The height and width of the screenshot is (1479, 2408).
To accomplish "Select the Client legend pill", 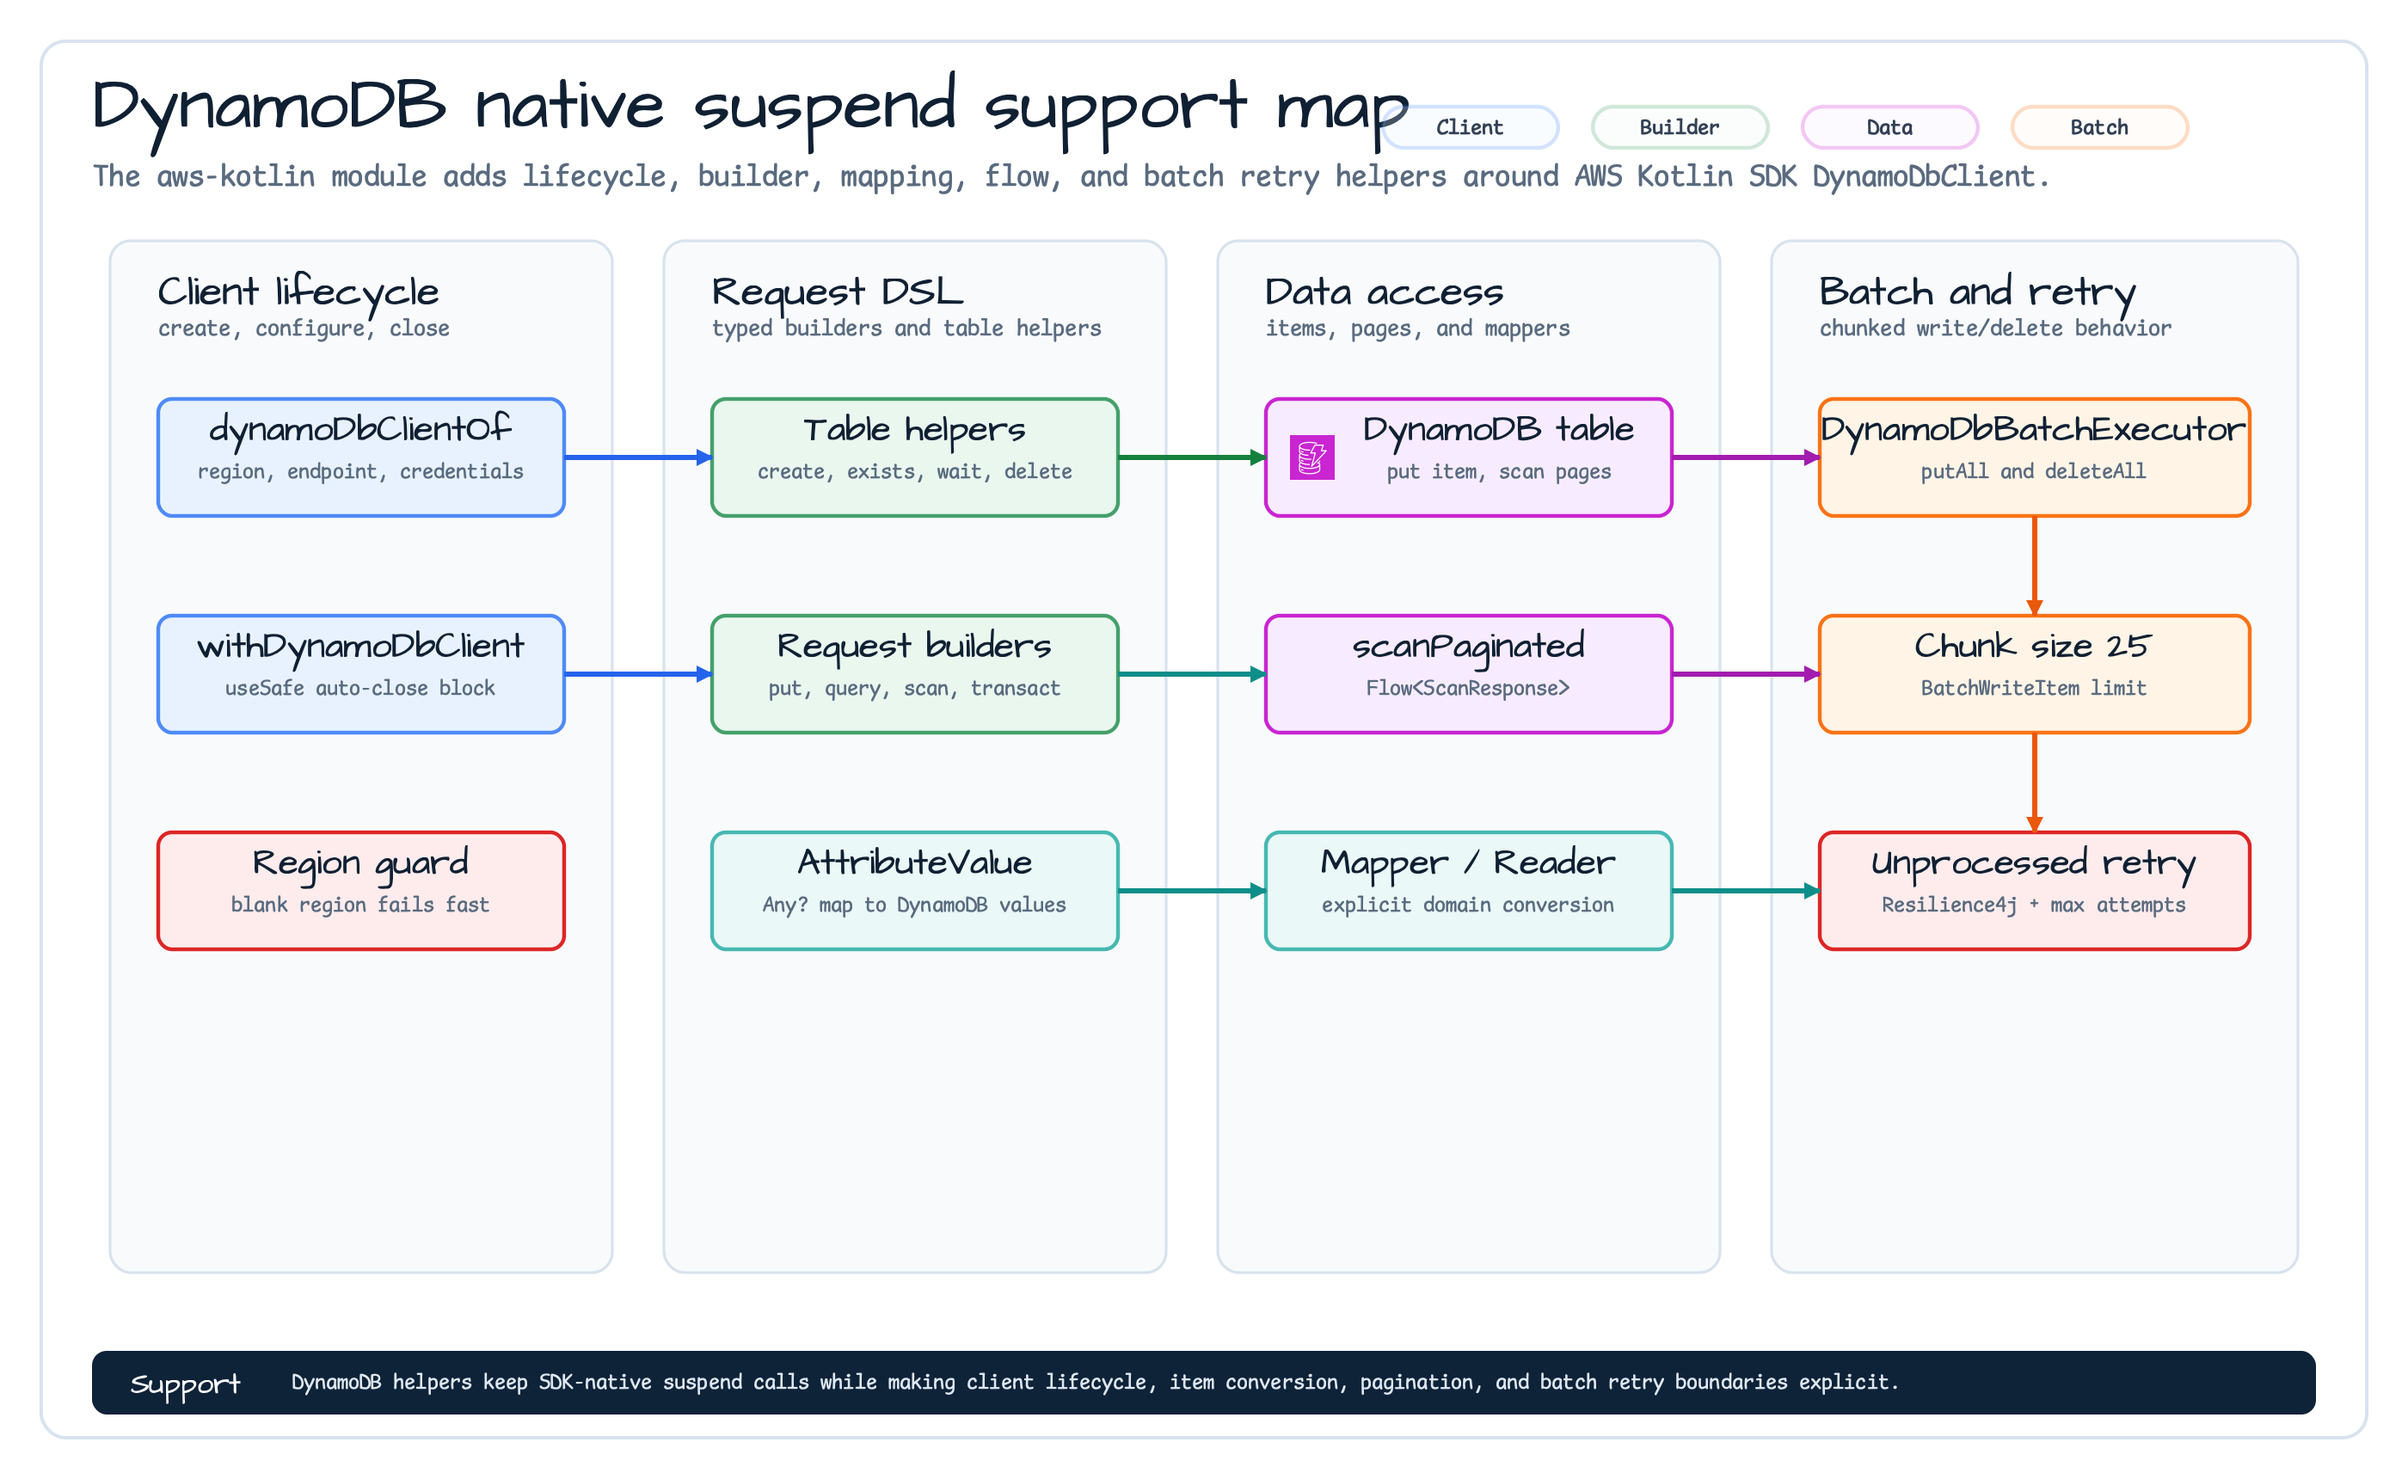I will [x=1469, y=127].
